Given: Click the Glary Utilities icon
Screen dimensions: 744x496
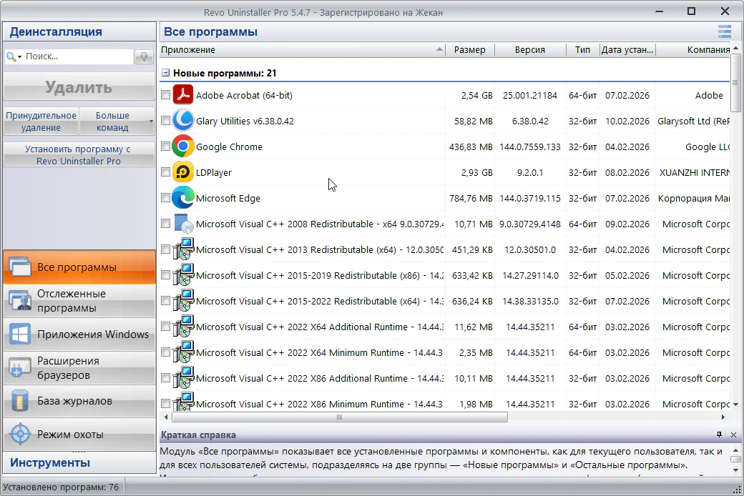Looking at the screenshot, I should point(183,121).
